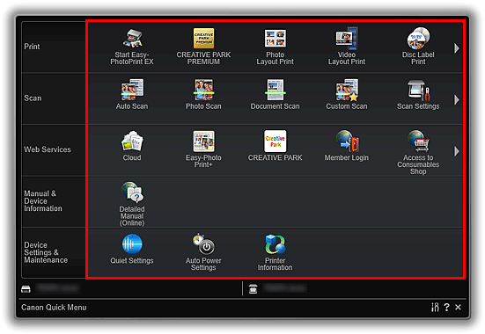Open the Cloud web service
This screenshot has height=334, width=485.
coord(132,146)
